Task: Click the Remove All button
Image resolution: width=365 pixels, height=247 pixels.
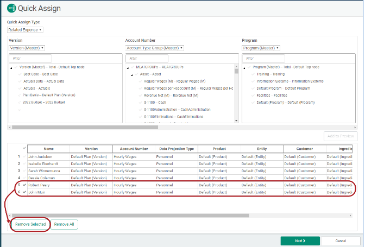Action: [x=64, y=224]
